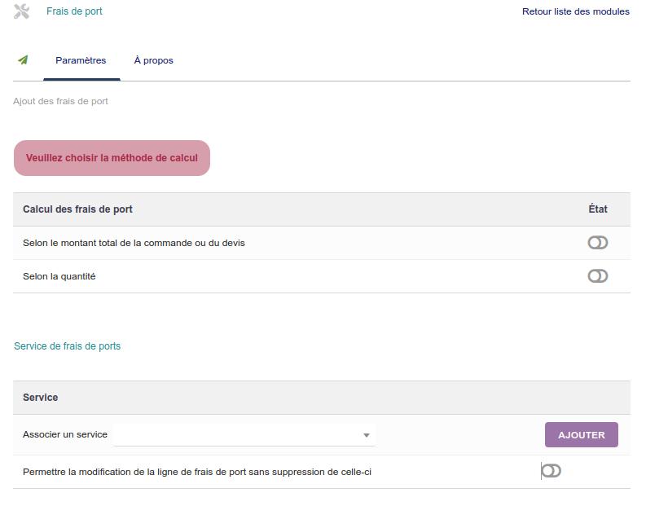Image resolution: width=646 pixels, height=506 pixels.
Task: Go back via 'Retour liste des modules'
Action: [x=575, y=11]
